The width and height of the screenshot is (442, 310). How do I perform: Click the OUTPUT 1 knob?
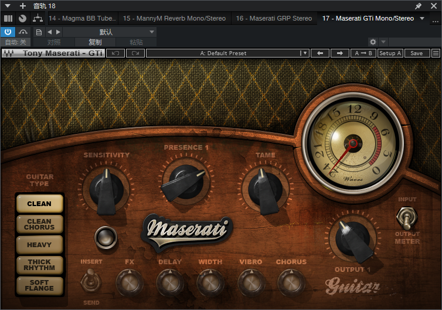[x=353, y=238]
